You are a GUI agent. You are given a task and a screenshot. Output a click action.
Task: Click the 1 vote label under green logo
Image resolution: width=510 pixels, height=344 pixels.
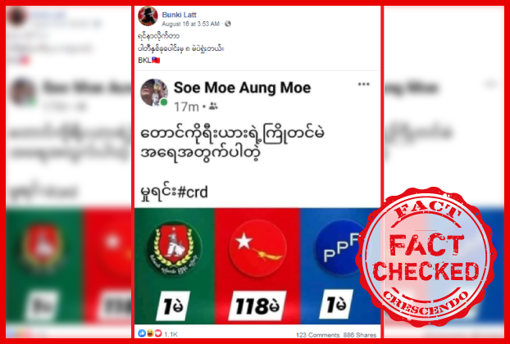(x=172, y=306)
